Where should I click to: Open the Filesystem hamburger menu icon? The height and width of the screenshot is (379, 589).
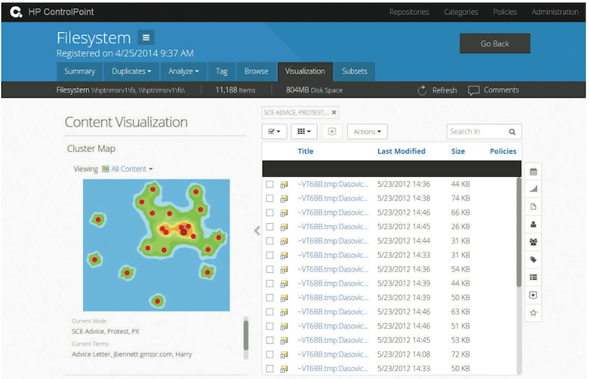pos(146,37)
